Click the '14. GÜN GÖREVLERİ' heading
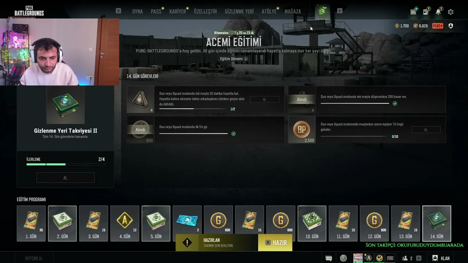 (x=142, y=76)
